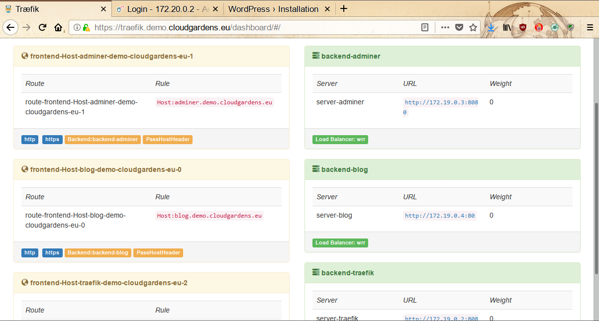This screenshot has width=599, height=321.
Task: Click the http badge in the adminer frontend
Action: point(30,140)
